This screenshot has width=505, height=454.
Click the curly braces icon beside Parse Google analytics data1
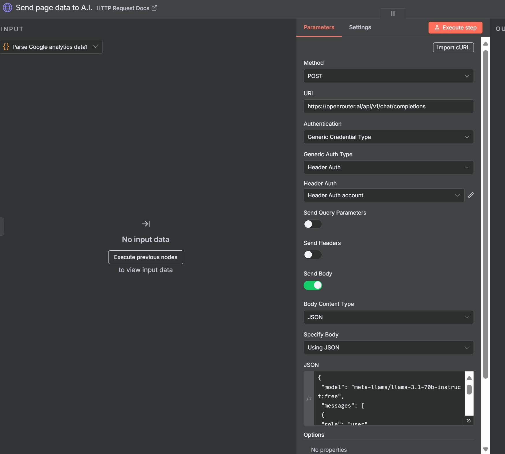[6, 47]
